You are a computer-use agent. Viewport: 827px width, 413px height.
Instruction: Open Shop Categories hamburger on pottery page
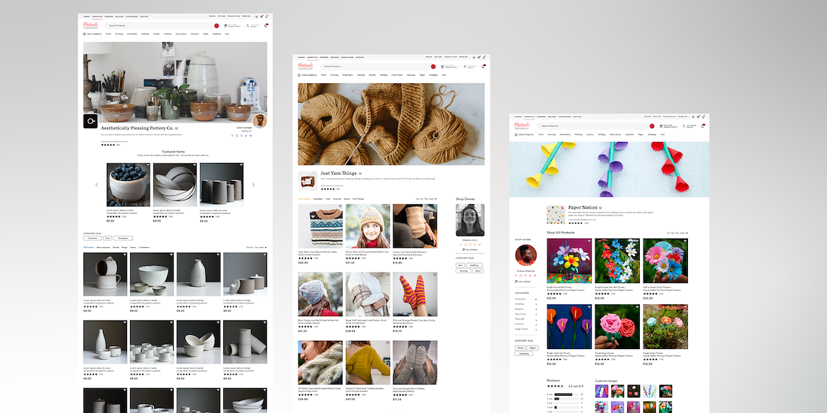click(84, 34)
